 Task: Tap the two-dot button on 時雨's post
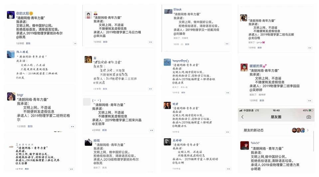pos(150,168)
